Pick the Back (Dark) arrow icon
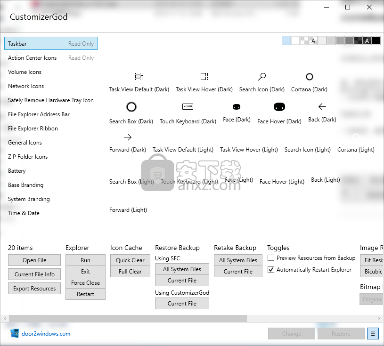The width and height of the screenshot is (384, 346). coord(322,107)
